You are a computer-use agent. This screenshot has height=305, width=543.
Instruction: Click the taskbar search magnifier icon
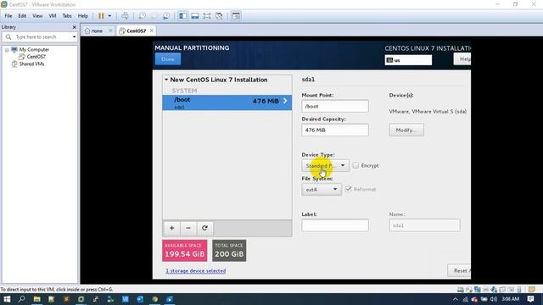coord(21,299)
